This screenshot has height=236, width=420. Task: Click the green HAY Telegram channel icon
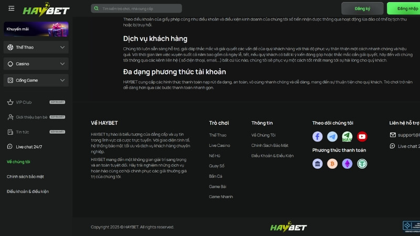(x=347, y=136)
